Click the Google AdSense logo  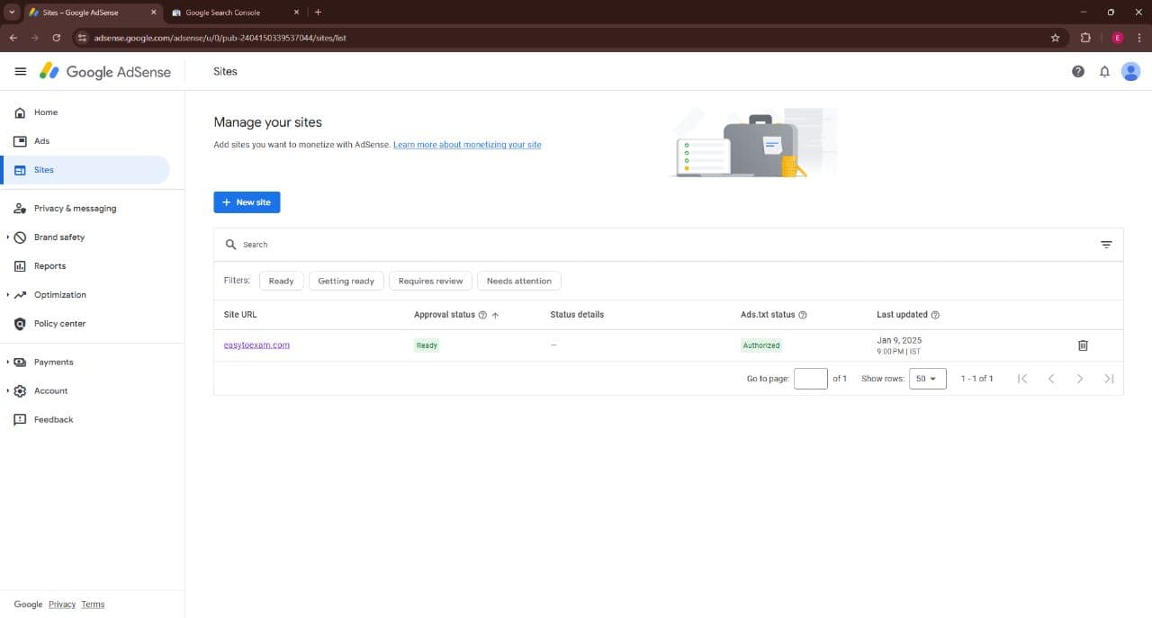coord(105,72)
